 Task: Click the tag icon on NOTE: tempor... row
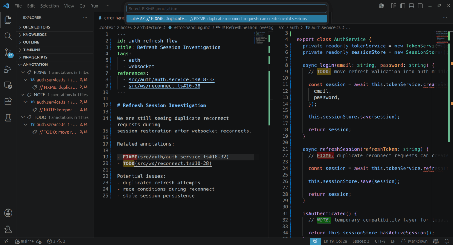coord(35,110)
